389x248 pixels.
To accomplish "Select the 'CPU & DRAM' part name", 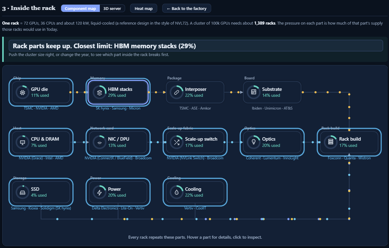I will (45, 139).
